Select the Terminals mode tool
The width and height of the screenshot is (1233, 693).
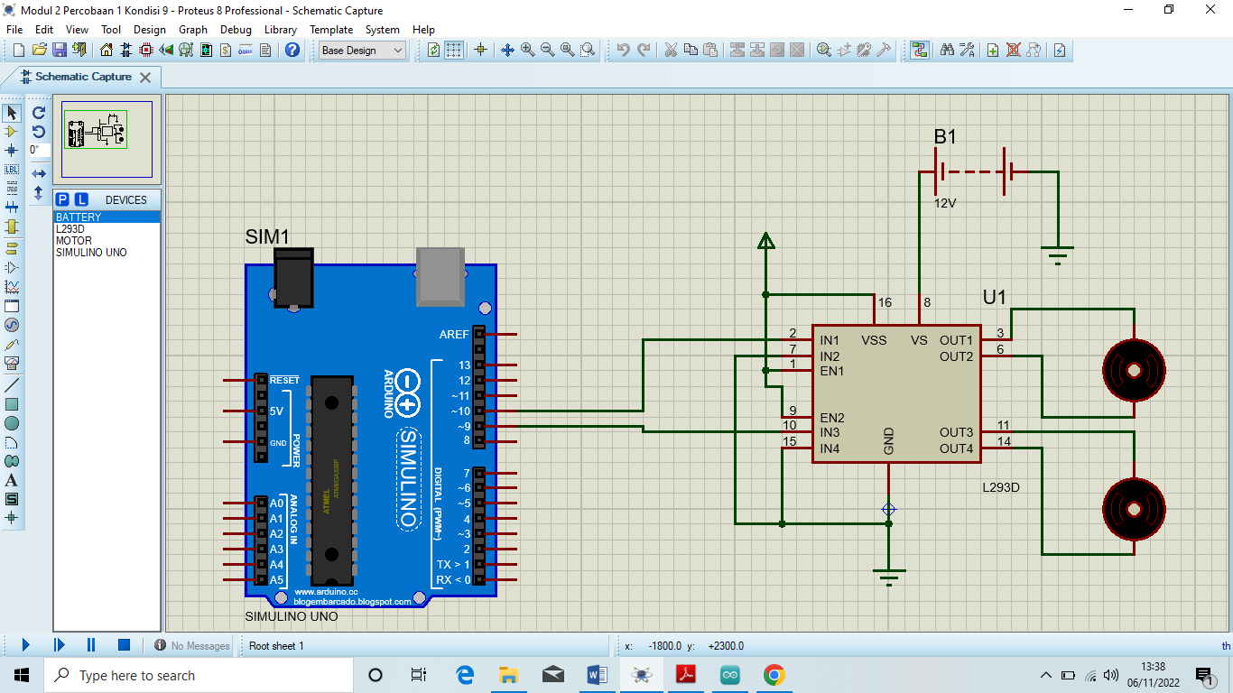click(12, 248)
